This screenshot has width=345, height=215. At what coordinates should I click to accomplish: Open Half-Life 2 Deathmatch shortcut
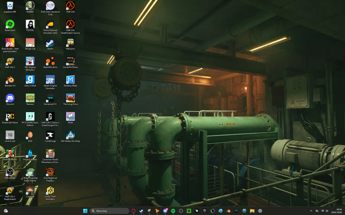pos(10,193)
